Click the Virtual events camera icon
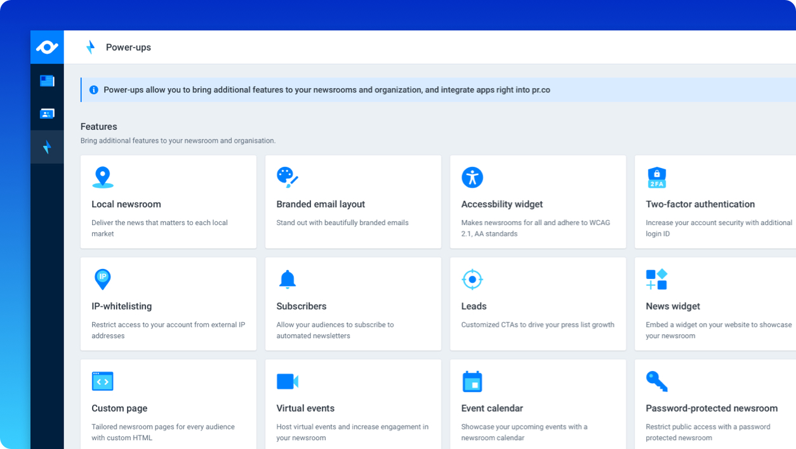Viewport: 796px width, 449px height. coord(288,381)
